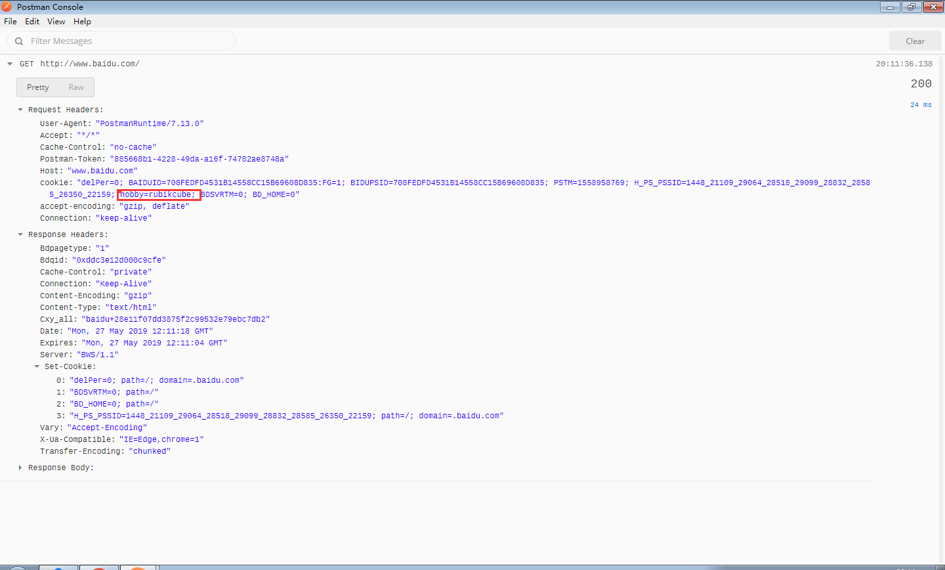The width and height of the screenshot is (945, 570).
Task: Select User-Agent value "PostmanRuntime/7.13.0"
Action: (150, 123)
